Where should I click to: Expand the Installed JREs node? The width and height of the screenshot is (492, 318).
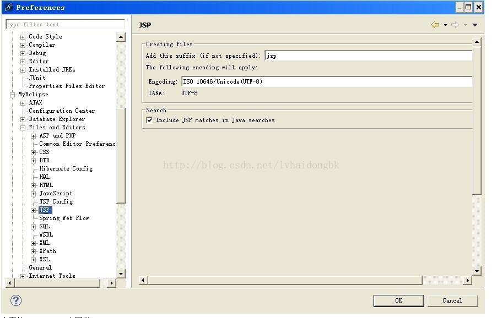(23, 69)
